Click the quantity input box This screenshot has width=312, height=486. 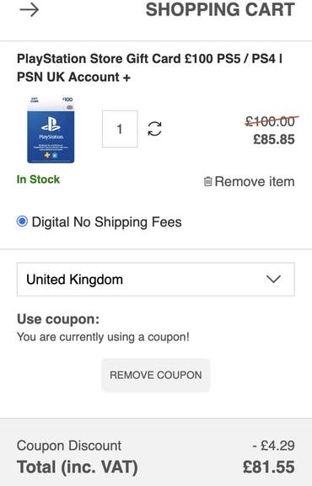pos(120,129)
